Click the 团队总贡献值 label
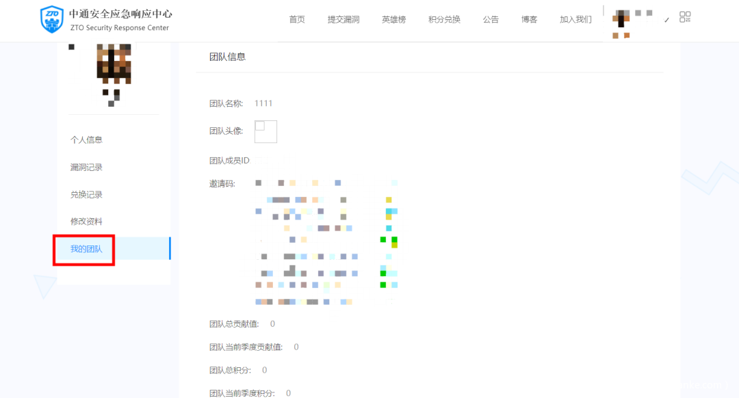Image resolution: width=739 pixels, height=398 pixels. [234, 324]
